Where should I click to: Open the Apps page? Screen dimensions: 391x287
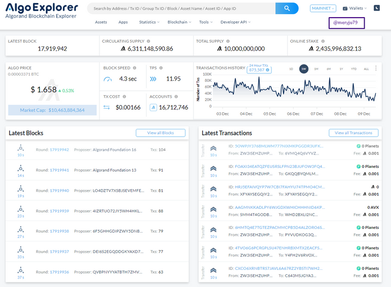coord(123,22)
